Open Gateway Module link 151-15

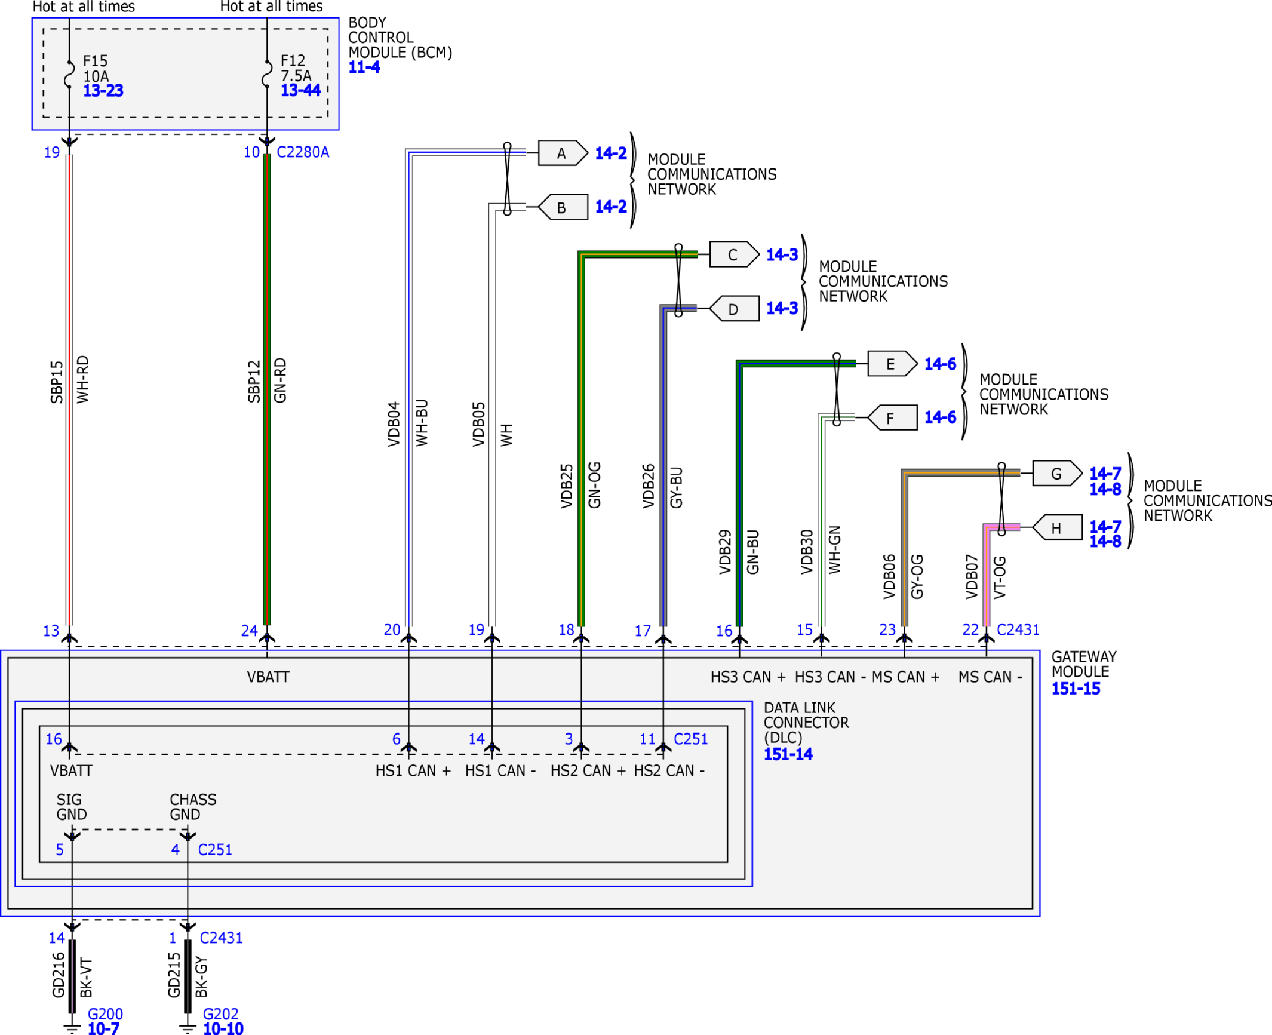1076,689
